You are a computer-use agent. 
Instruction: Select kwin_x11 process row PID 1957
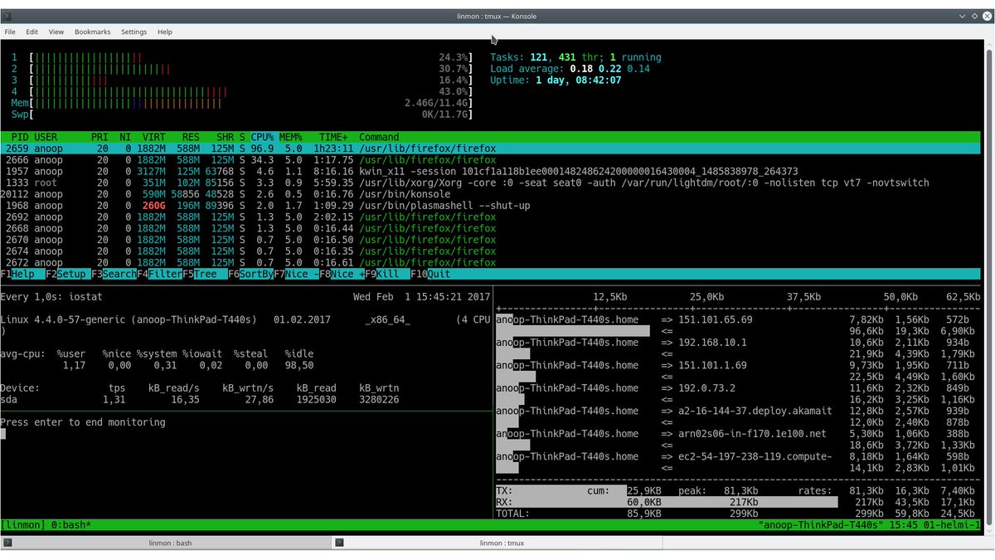(x=490, y=172)
